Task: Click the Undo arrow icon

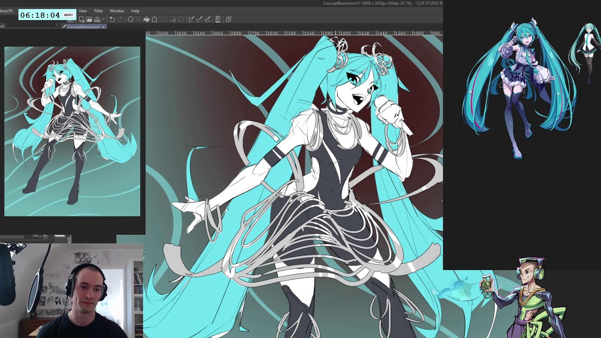Action: click(x=112, y=19)
